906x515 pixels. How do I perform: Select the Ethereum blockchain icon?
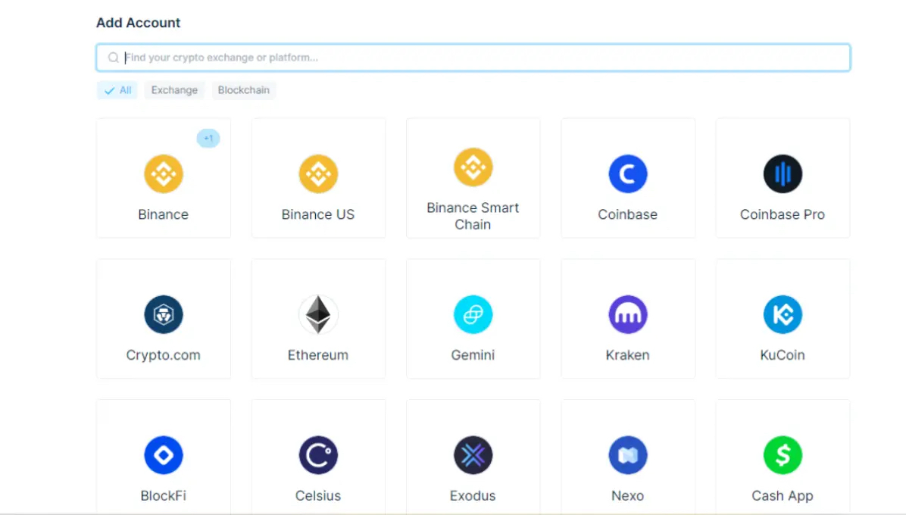coord(318,314)
